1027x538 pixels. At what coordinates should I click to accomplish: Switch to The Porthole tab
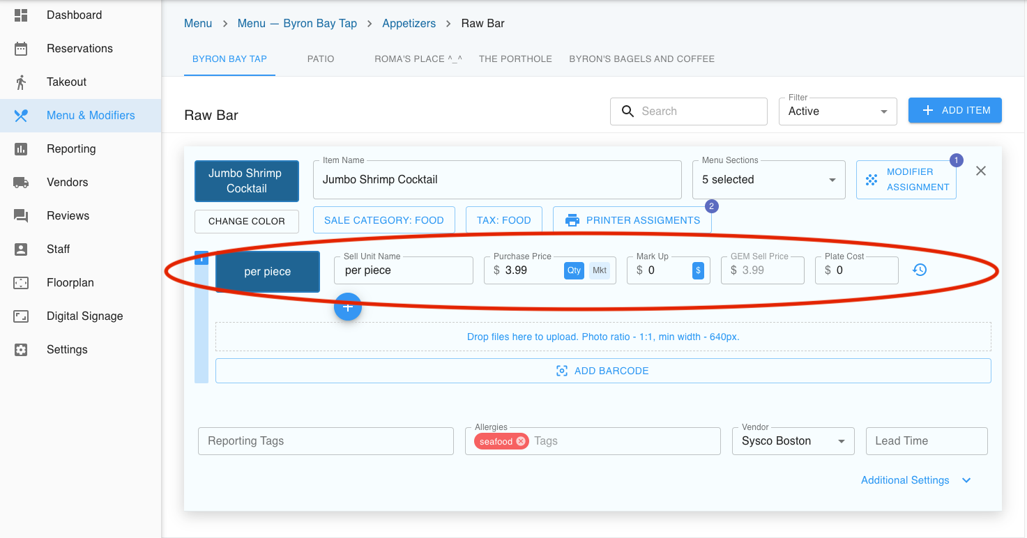[x=515, y=59]
